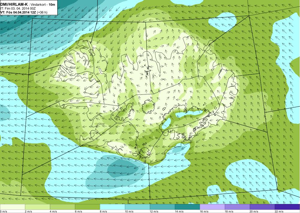Screen dimensions: 300x213
Task: Select the 4–6 m/s green legend swatch
Action: [x=63, y=207]
